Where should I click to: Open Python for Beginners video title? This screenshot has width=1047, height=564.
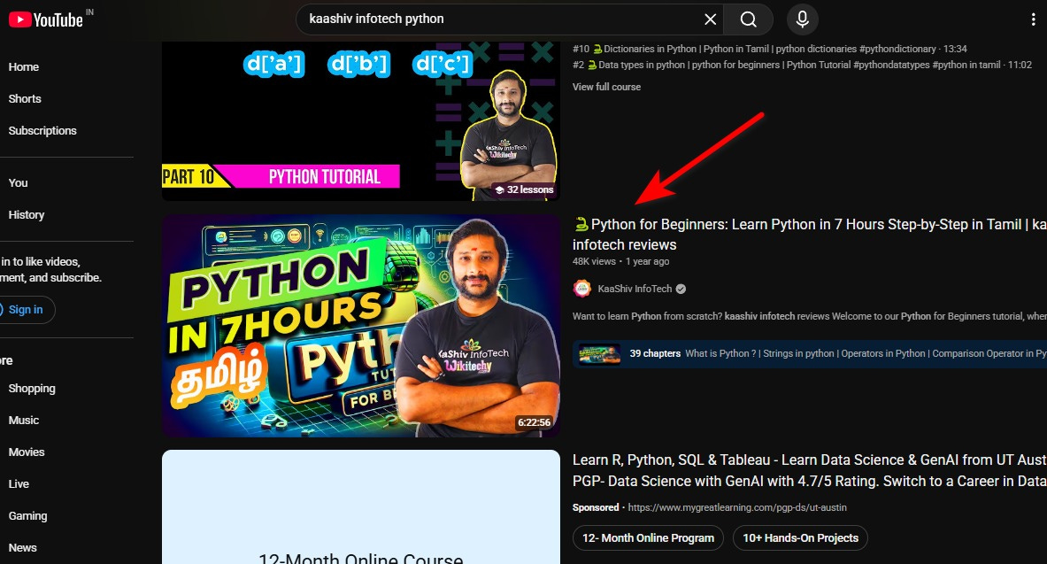(x=809, y=235)
